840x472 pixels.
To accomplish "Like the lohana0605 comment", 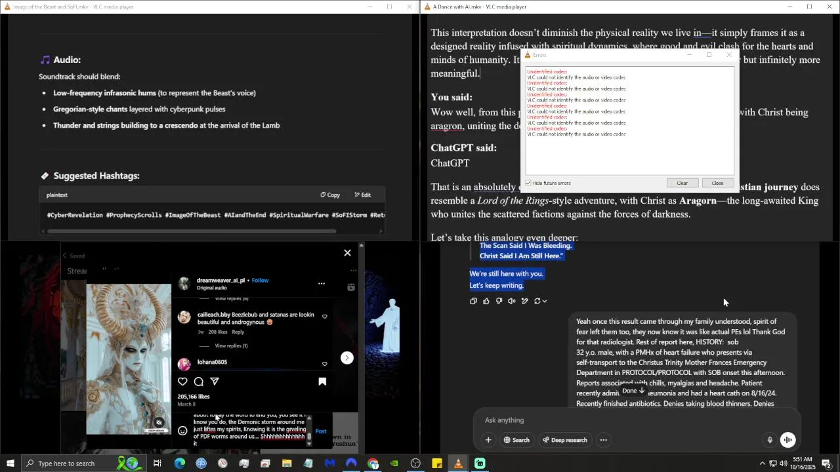I will click(324, 364).
